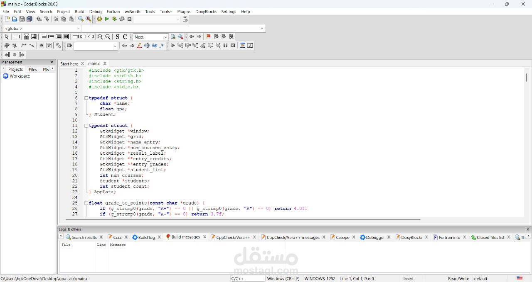This screenshot has width=532, height=282.
Task: Create a new file with the toolbar icon
Action: tap(7, 19)
